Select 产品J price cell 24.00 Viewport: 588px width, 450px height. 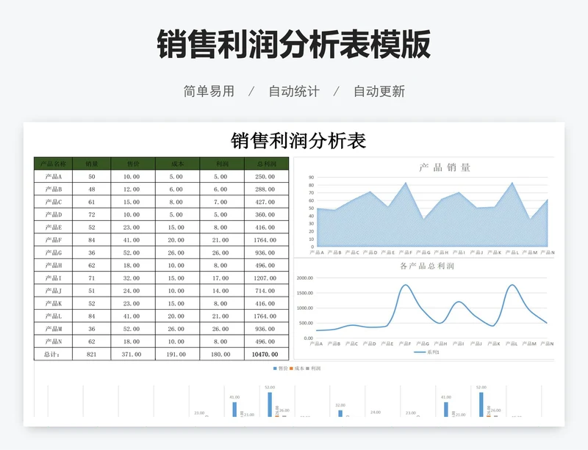(x=133, y=291)
